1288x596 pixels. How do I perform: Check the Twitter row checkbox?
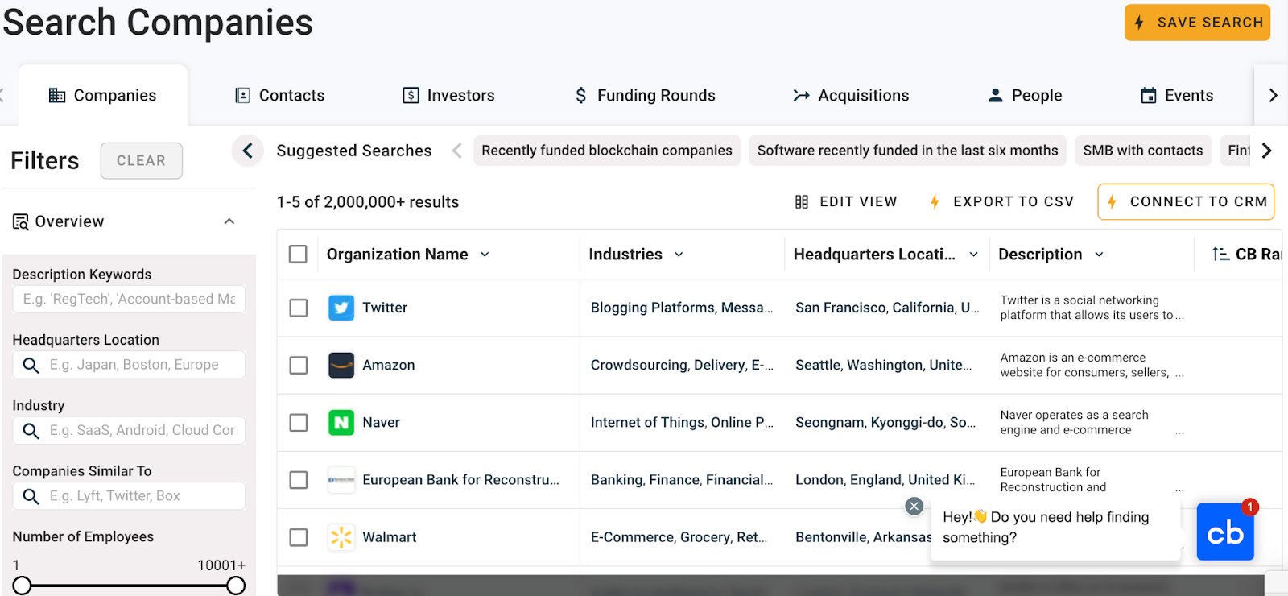click(x=299, y=308)
